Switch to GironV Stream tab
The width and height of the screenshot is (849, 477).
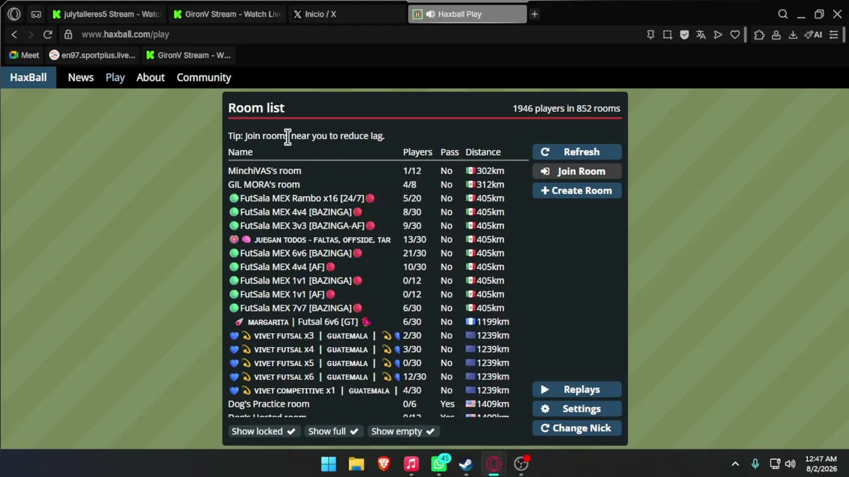point(227,14)
